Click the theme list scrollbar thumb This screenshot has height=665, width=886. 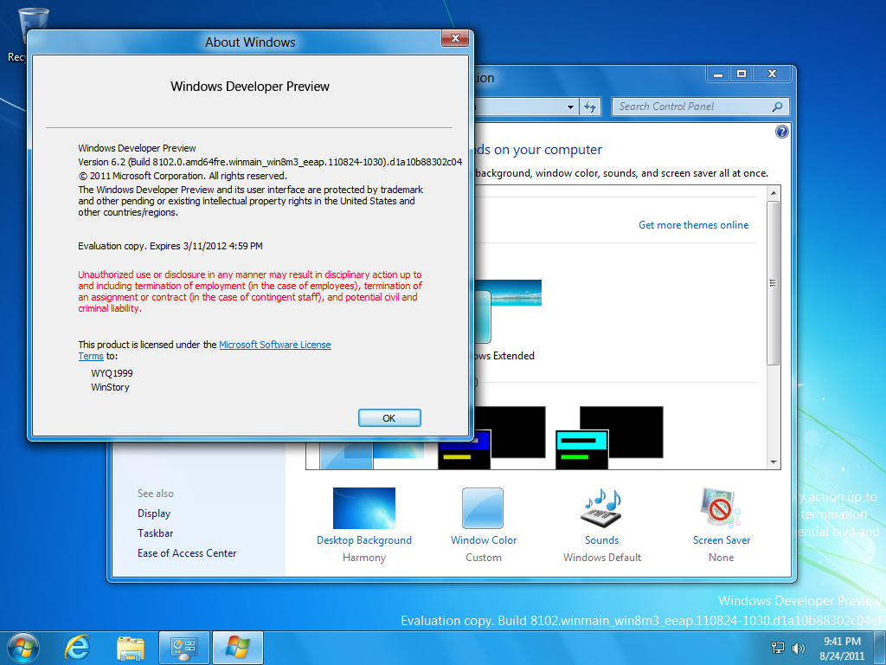click(x=774, y=283)
